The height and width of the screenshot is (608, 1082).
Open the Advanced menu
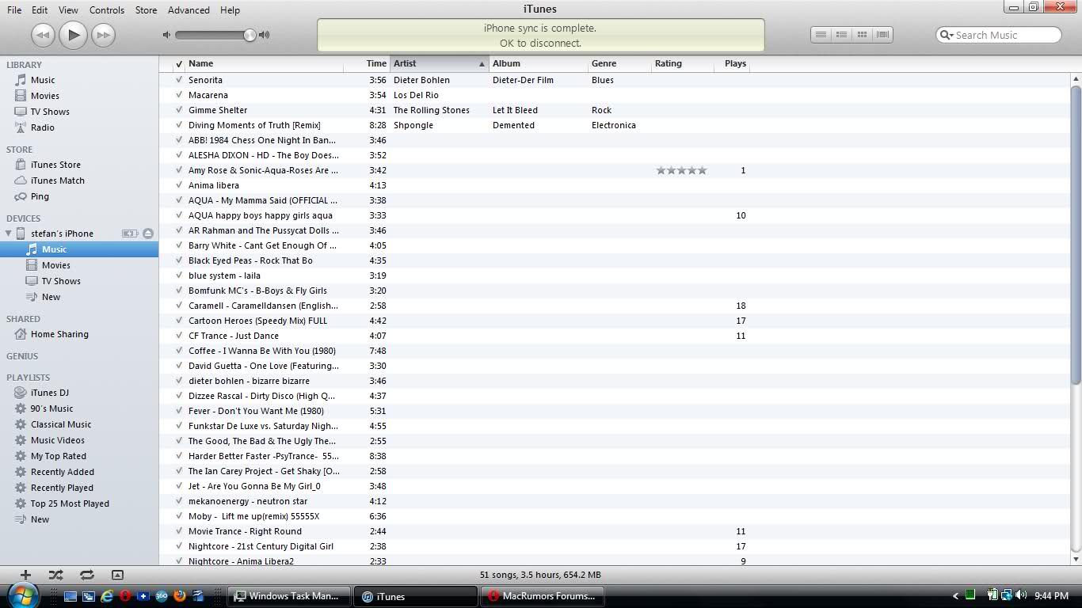(189, 9)
